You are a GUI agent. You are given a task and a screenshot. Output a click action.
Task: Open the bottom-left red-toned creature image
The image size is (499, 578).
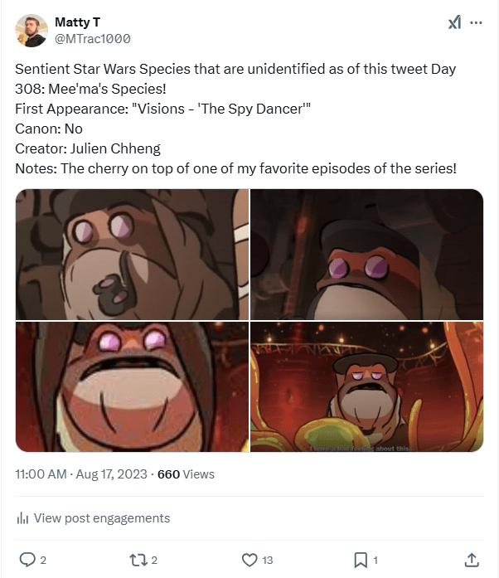(x=132, y=387)
